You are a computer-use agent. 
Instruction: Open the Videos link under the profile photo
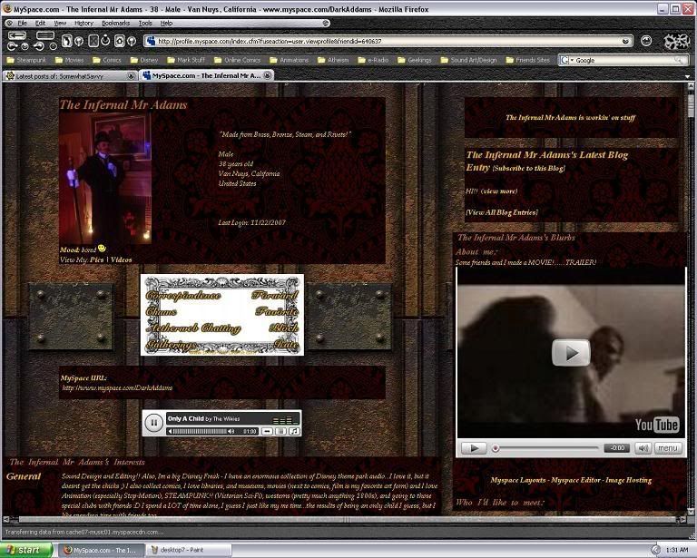coord(122,259)
